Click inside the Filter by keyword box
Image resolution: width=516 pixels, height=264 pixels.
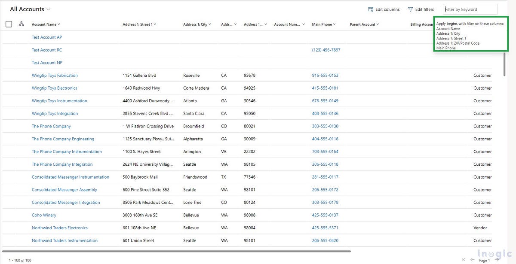(470, 9)
